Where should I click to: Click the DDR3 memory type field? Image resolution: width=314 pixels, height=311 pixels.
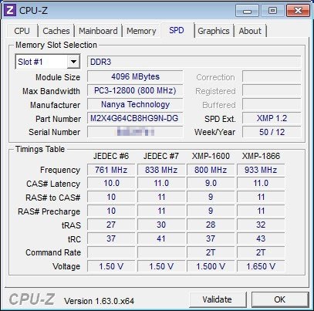(x=194, y=62)
